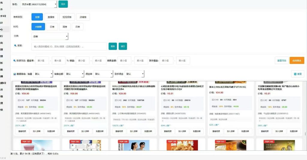
Task: Click 加入货架 on the ¥34.90 product card
Action: click(231, 131)
